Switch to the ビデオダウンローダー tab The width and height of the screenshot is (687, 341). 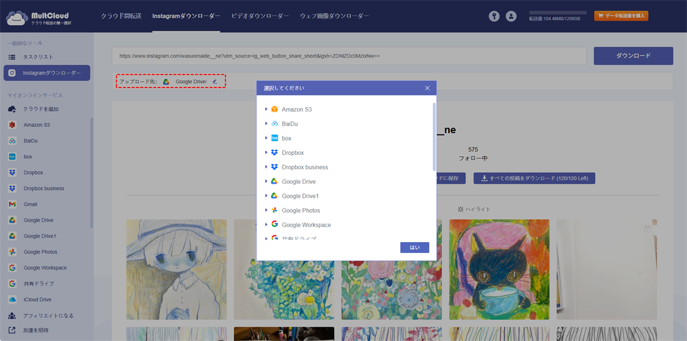click(260, 16)
